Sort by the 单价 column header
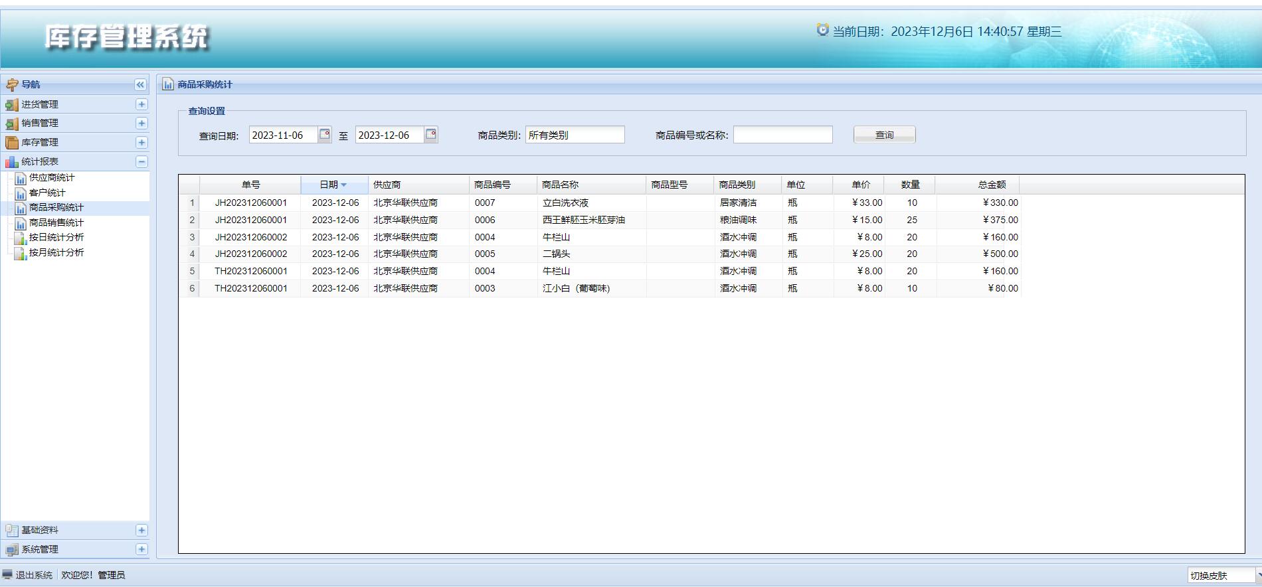Image resolution: width=1262 pixels, height=587 pixels. tap(859, 185)
